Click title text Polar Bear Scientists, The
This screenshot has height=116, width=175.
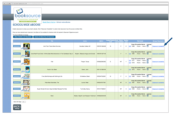52,82
